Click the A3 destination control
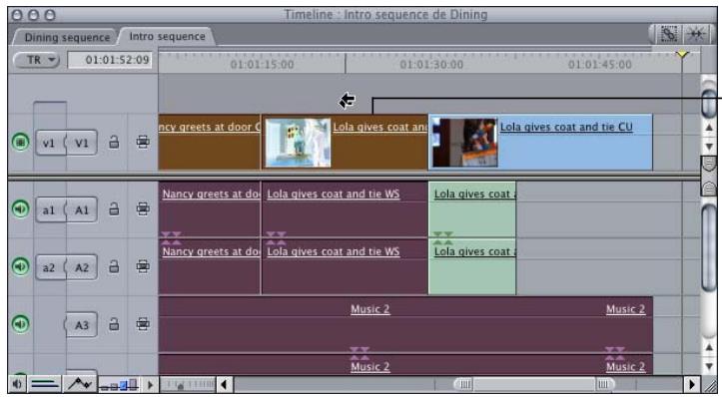 82,325
